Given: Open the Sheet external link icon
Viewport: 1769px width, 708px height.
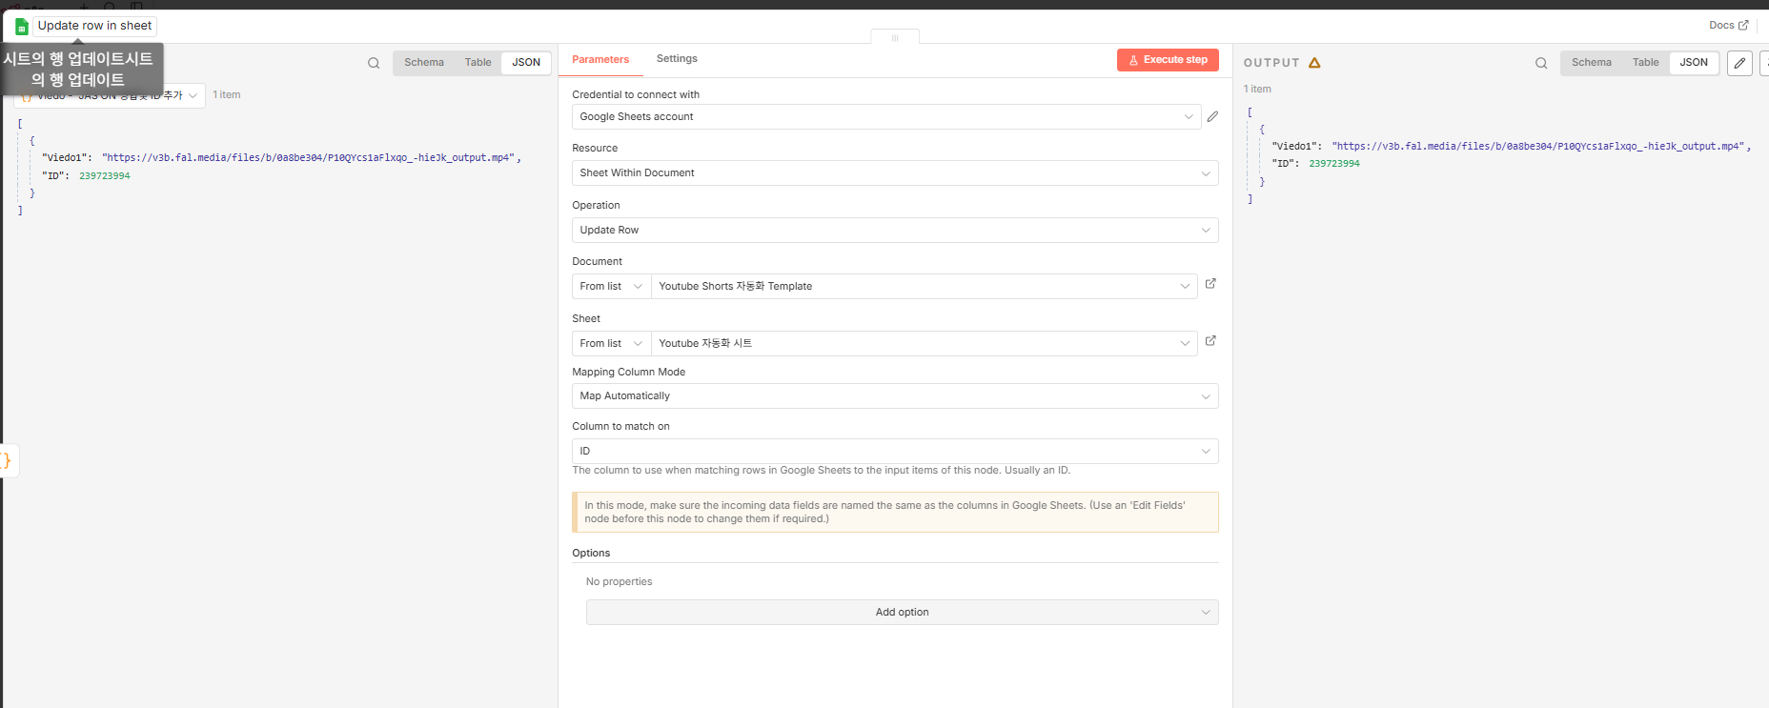Looking at the screenshot, I should 1210,341.
